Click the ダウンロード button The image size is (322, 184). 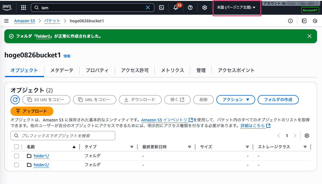[140, 100]
